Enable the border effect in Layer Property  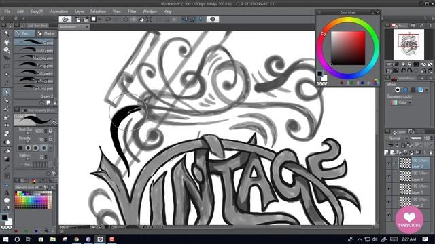click(x=398, y=90)
